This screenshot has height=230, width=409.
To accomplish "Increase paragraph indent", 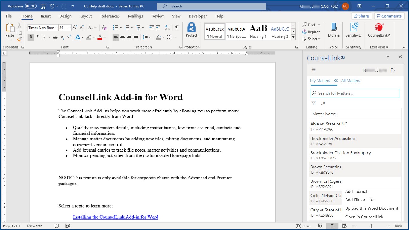I will point(158,28).
